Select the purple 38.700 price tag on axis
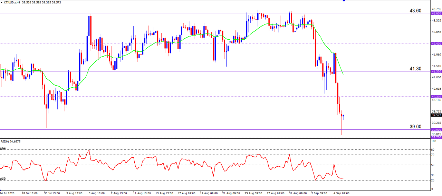Image resolution: width=442 pixels, height=196 pixels. pyautogui.click(x=436, y=137)
